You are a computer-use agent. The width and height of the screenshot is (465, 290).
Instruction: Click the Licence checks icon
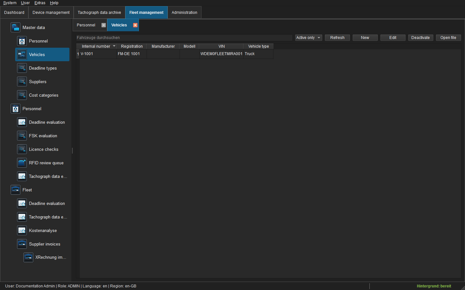click(22, 149)
